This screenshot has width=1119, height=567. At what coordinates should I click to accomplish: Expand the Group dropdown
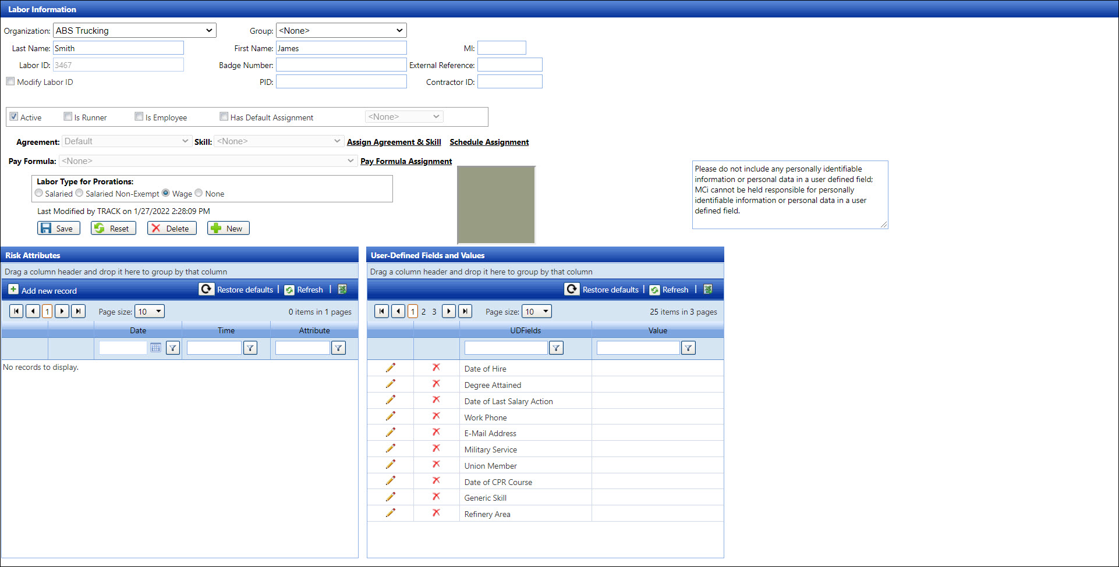tap(341, 31)
